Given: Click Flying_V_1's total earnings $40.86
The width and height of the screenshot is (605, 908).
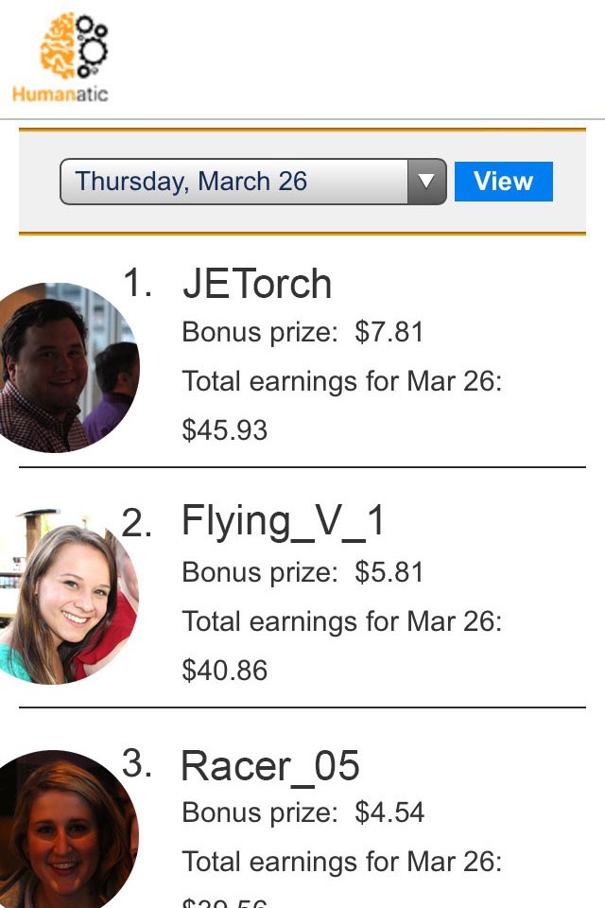Looking at the screenshot, I should click(225, 671).
